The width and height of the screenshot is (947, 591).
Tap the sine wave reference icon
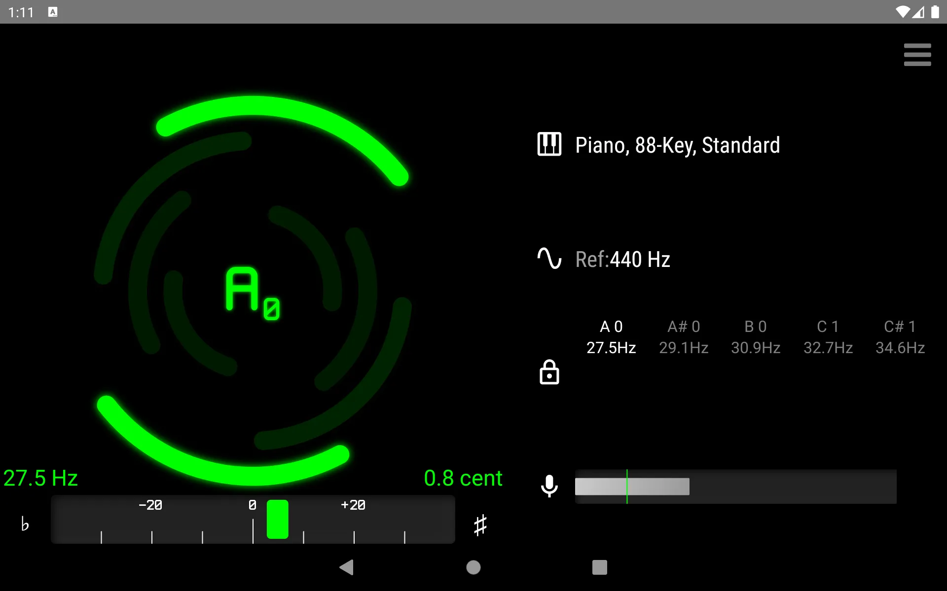[549, 258]
